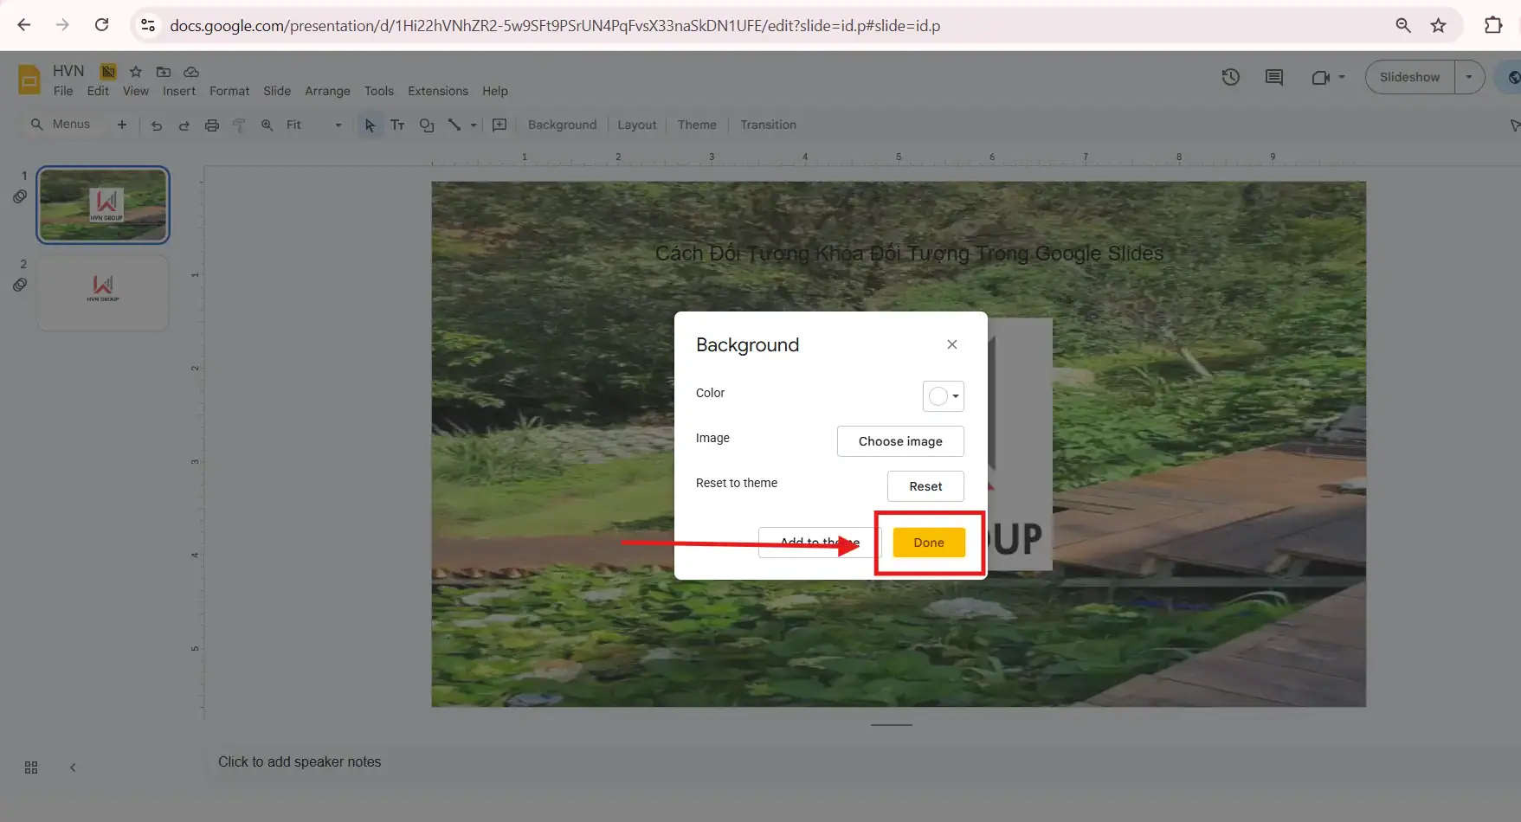Open the background Color swatch picker

943,396
